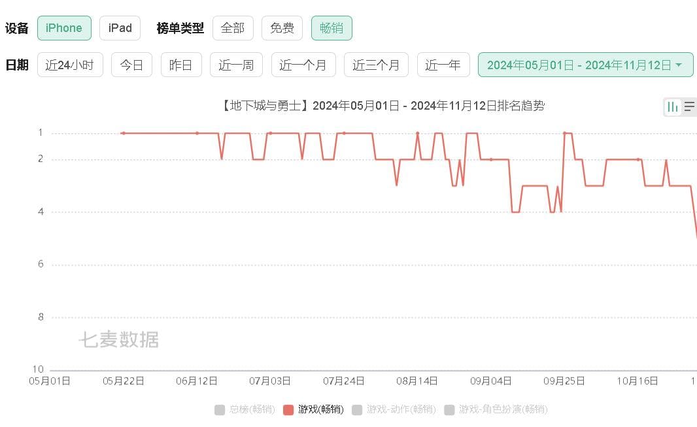Select iPhone device option
Viewport: 697px width, 427px height.
click(64, 28)
